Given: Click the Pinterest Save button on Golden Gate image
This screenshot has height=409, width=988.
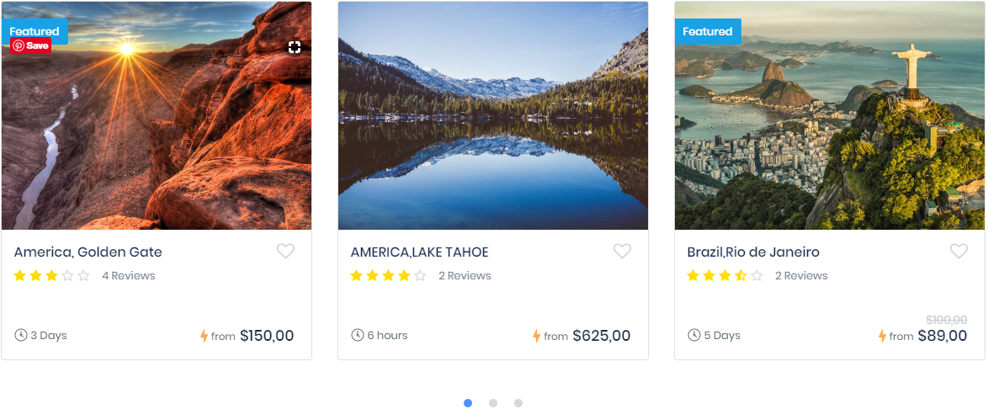Looking at the screenshot, I should tap(31, 46).
